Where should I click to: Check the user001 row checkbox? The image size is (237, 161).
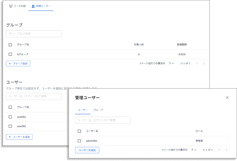pyautogui.click(x=10, y=117)
